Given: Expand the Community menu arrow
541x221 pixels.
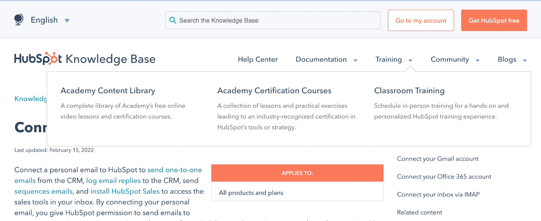Looking at the screenshot, I should 477,60.
